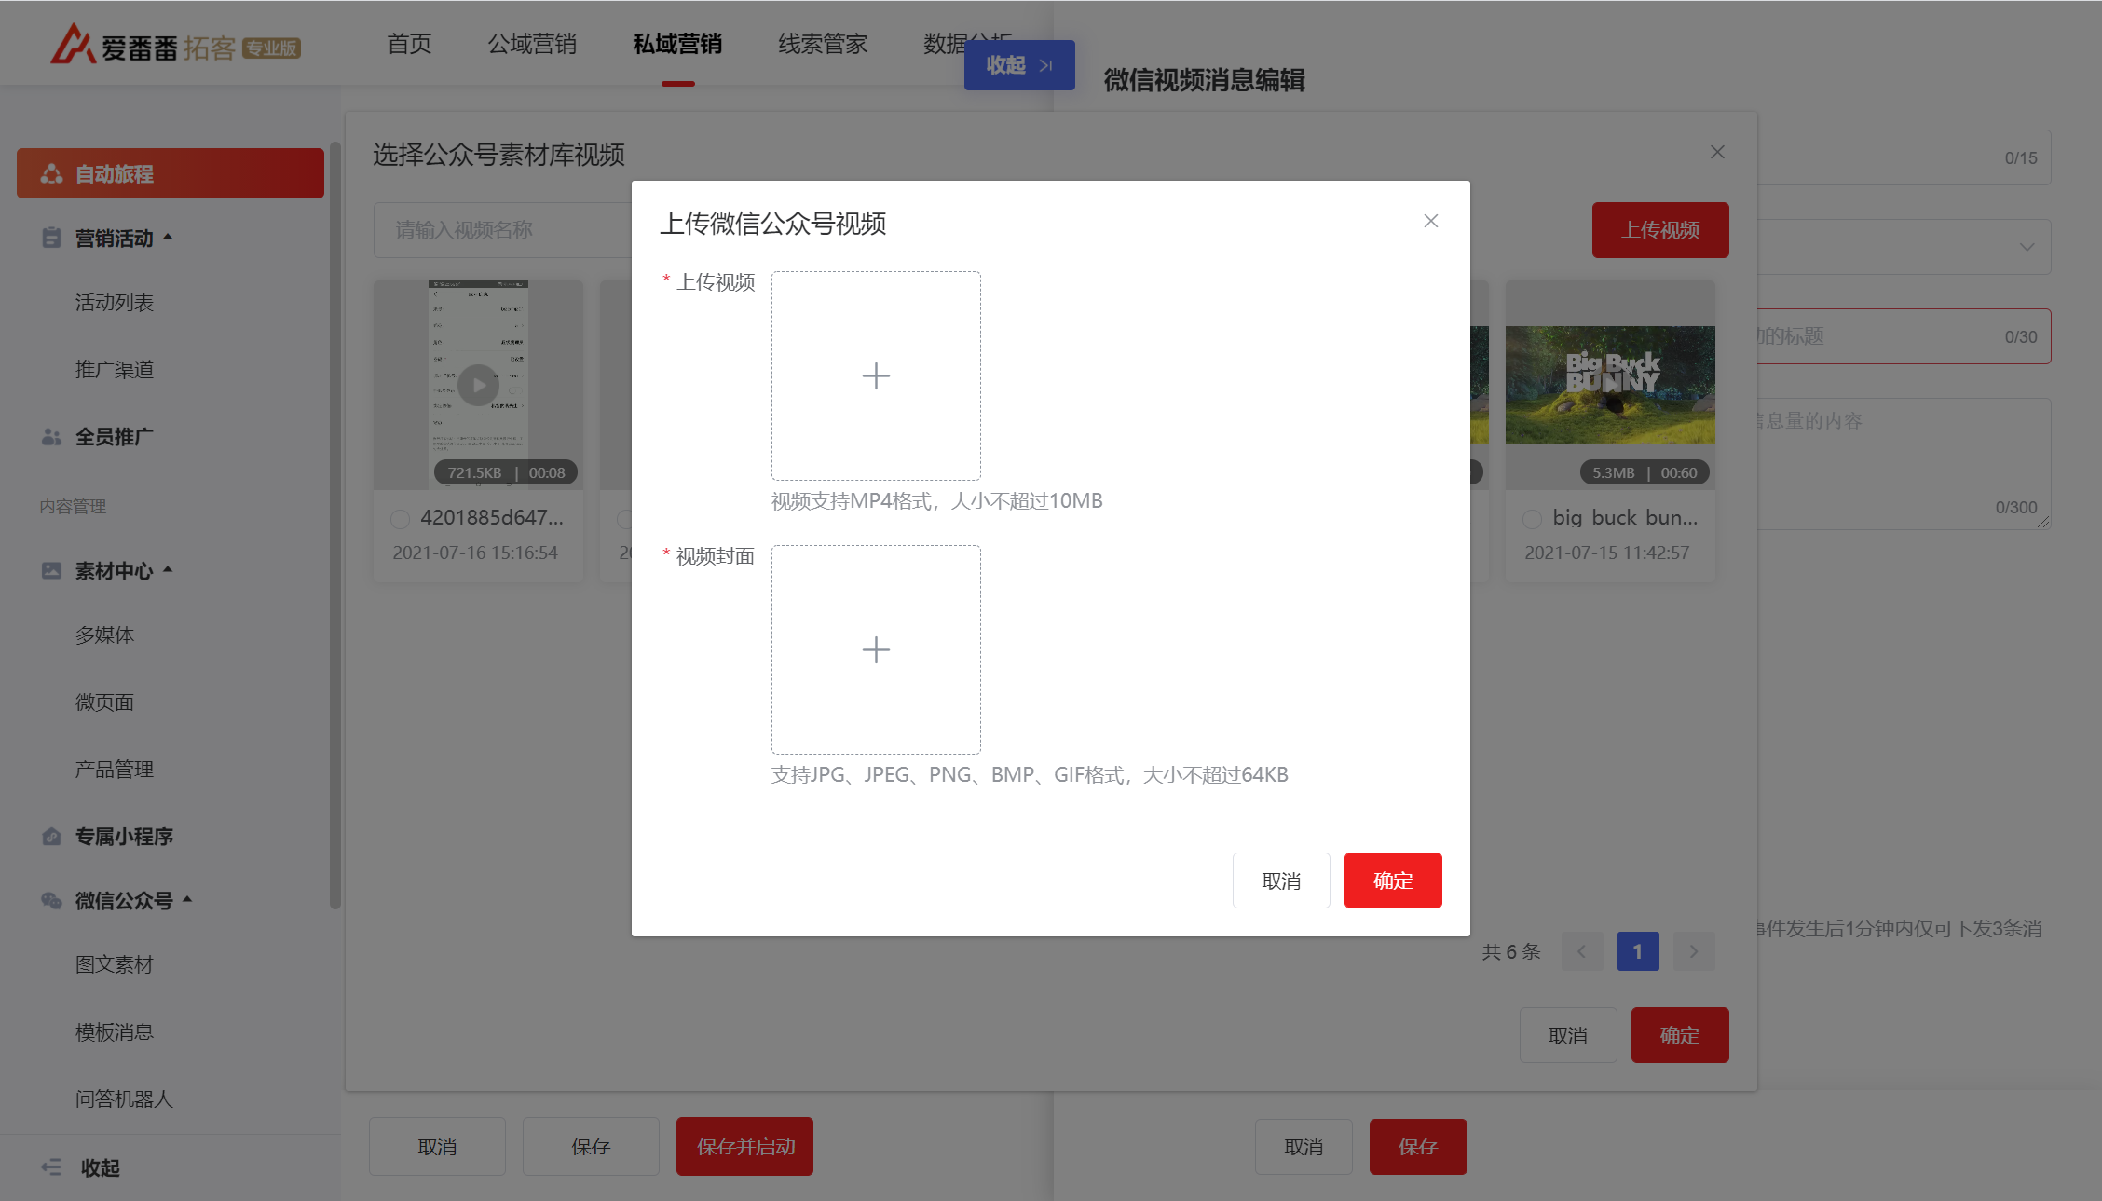Close the upload WeChat video dialog
The height and width of the screenshot is (1201, 2102).
pyautogui.click(x=1431, y=221)
